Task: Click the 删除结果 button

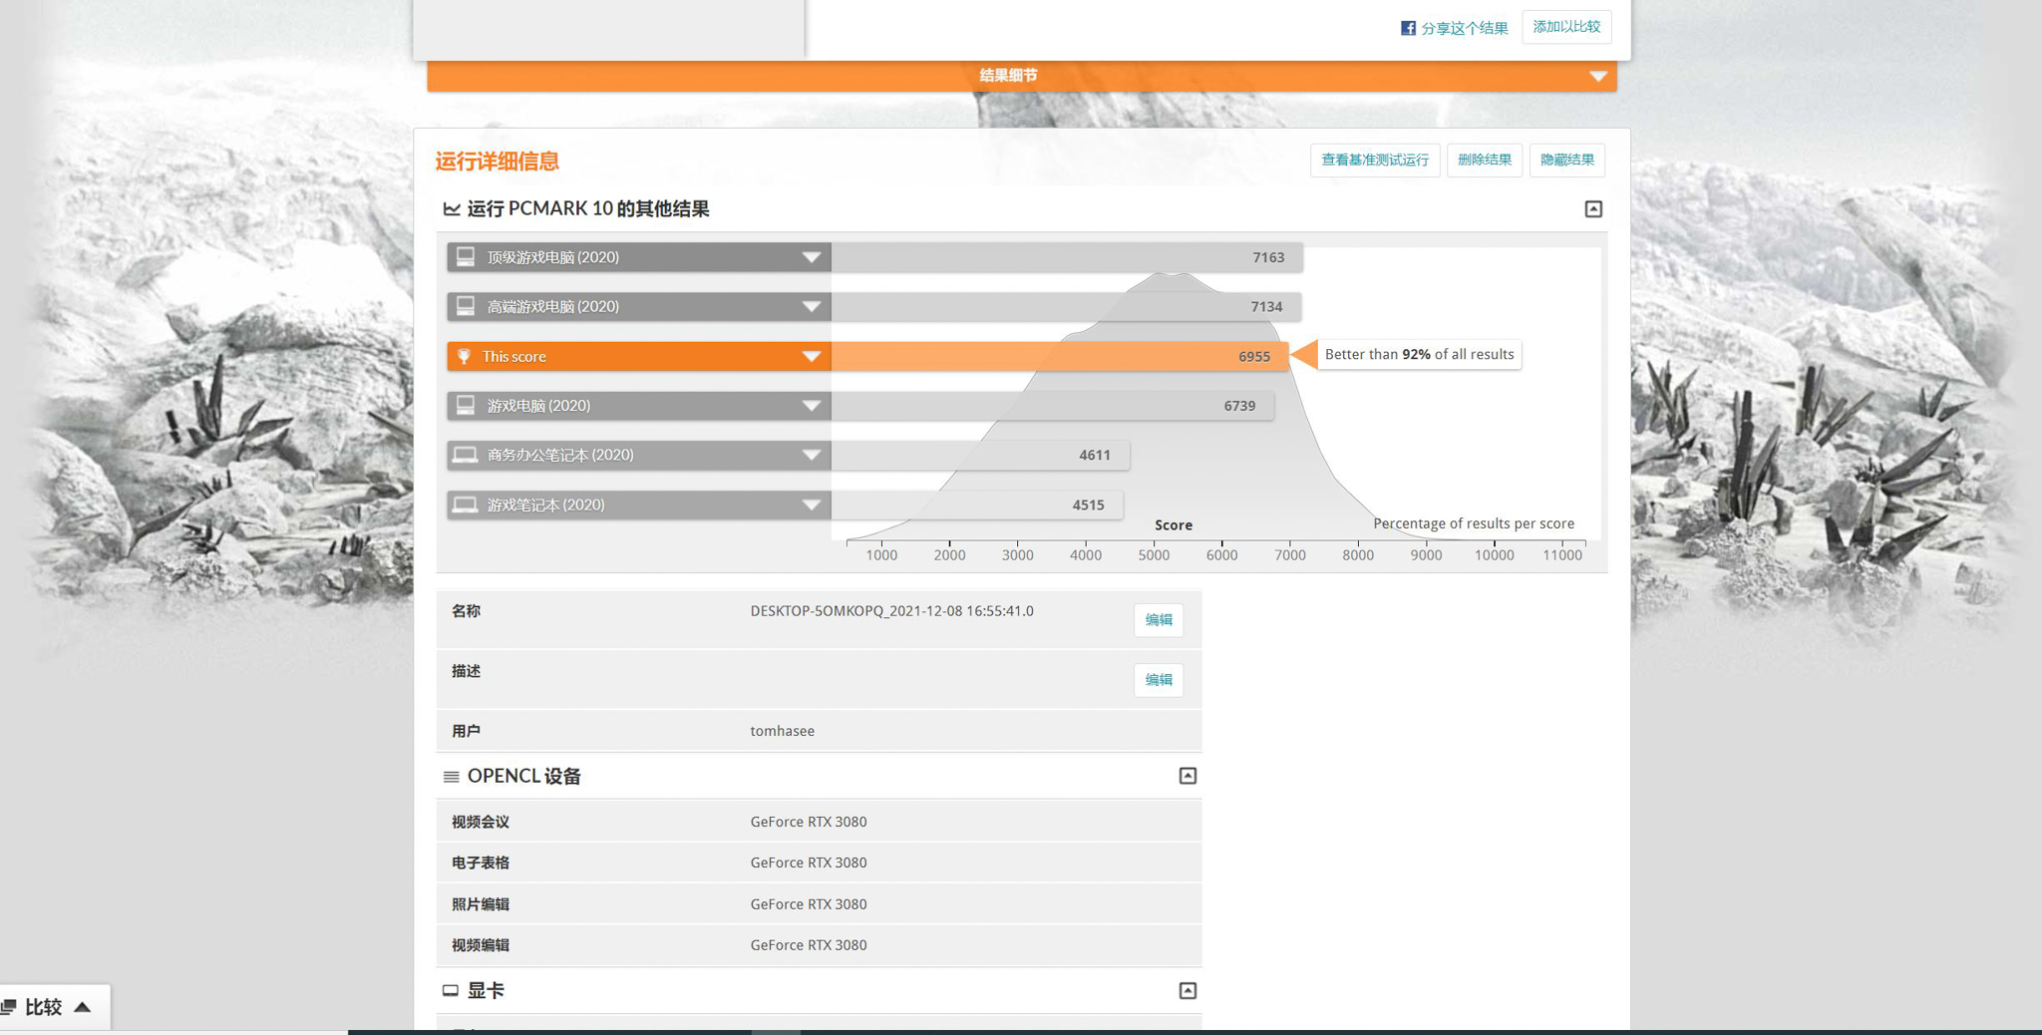Action: (1485, 160)
